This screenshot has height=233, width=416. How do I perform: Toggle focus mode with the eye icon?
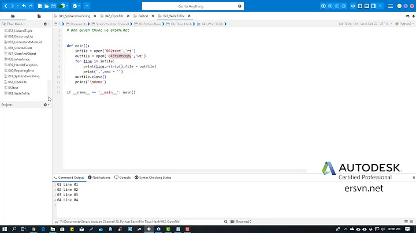pos(353,6)
